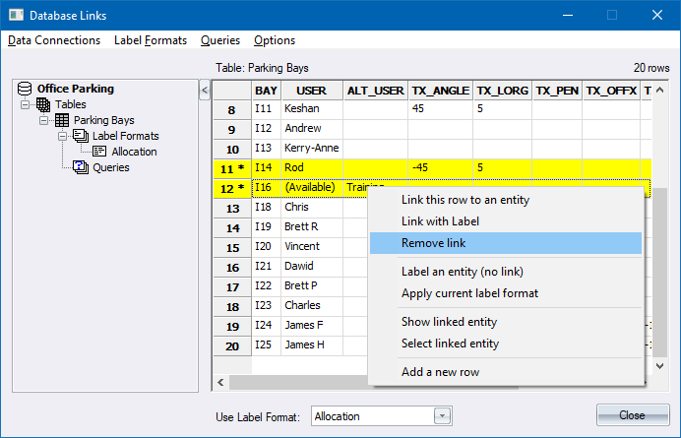Click the Label Formats icon in tree

(81, 136)
